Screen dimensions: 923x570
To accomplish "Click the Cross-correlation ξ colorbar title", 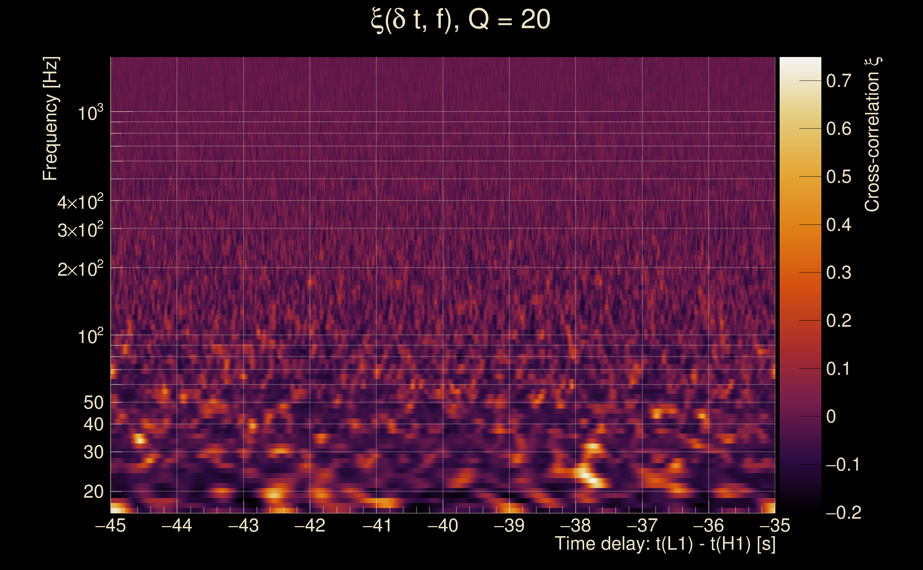I will click(x=872, y=135).
